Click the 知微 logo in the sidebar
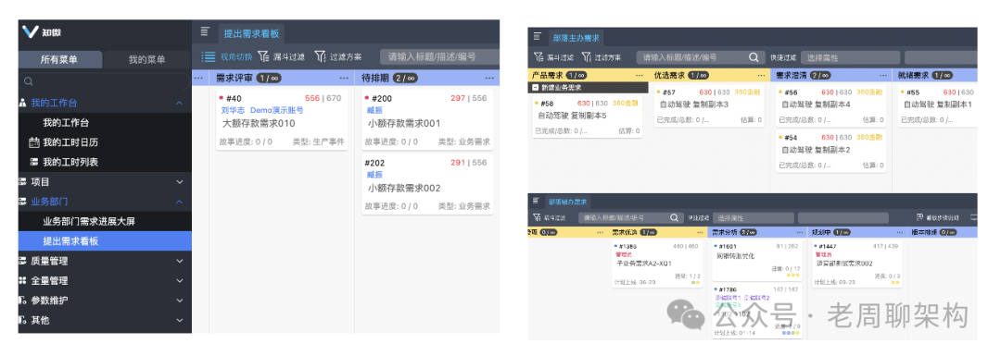This screenshot has height=356, width=1001. pyautogui.click(x=42, y=32)
